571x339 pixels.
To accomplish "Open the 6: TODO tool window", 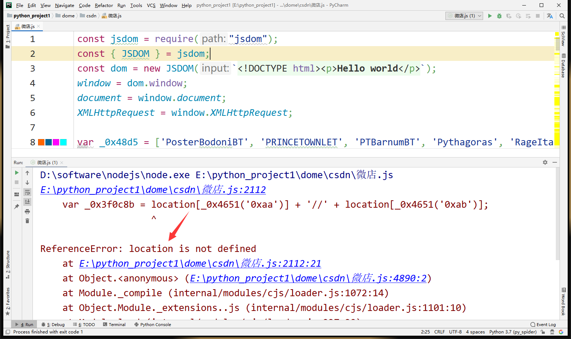I will (x=84, y=325).
